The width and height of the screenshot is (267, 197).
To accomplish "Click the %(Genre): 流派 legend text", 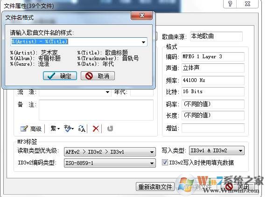I will coord(29,64).
